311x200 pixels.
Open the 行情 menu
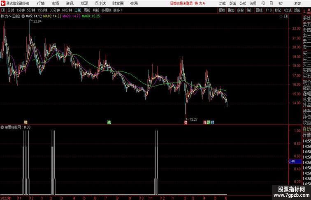[41, 3]
